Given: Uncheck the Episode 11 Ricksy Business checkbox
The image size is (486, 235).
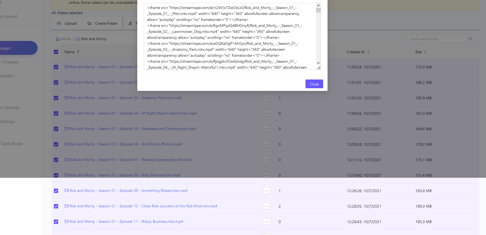Looking at the screenshot, I should [56, 222].
